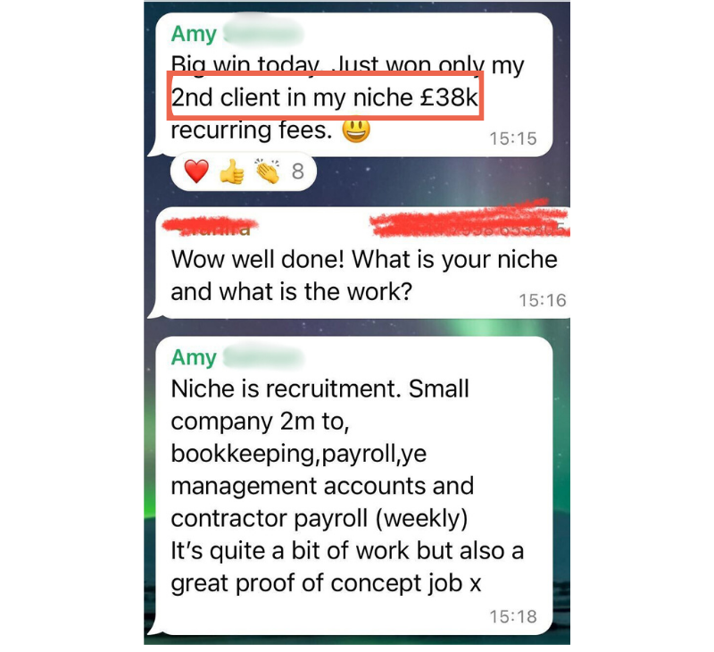The width and height of the screenshot is (714, 652).
Task: Click the 'contractor payroll (weekly)' line
Action: (x=320, y=519)
